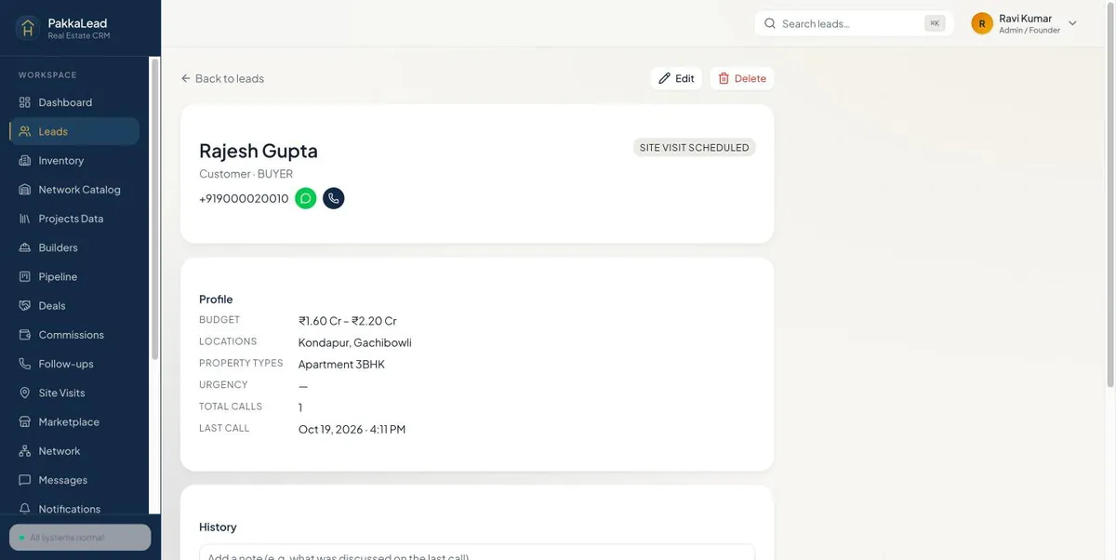1116x560 pixels.
Task: Click the budget value ₹1.60 Cr – ₹2.20 Cr
Action: point(348,321)
